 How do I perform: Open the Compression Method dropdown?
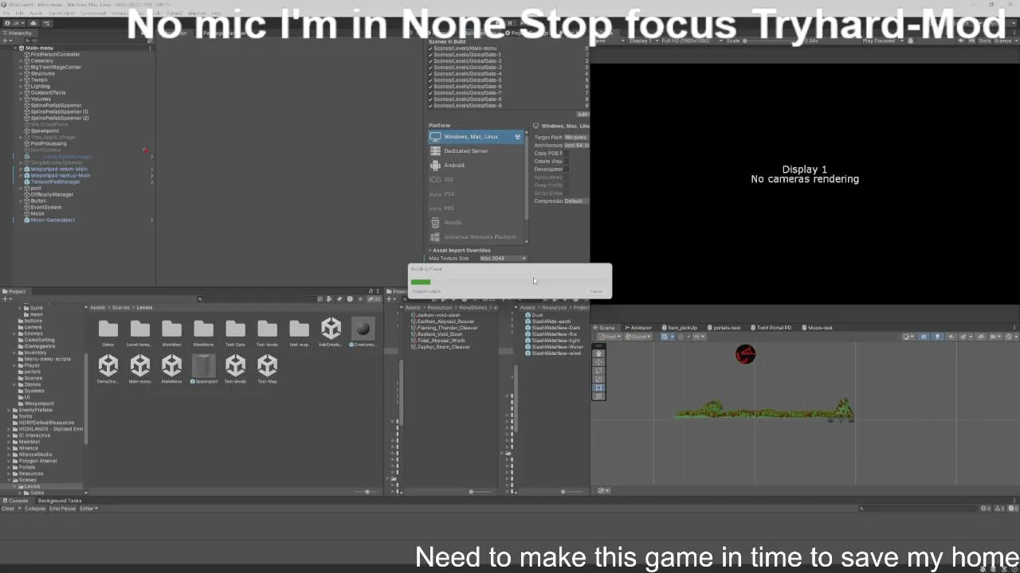[x=576, y=201]
